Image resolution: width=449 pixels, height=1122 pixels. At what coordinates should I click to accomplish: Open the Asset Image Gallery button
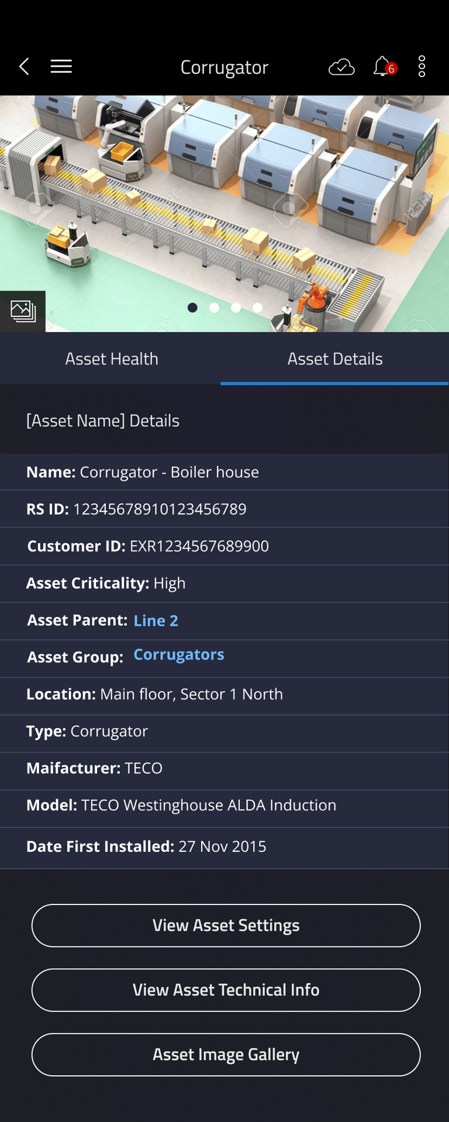226,1054
